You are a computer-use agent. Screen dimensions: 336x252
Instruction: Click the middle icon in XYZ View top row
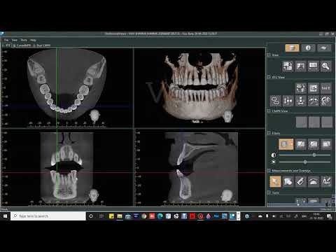pyautogui.click(x=313, y=88)
